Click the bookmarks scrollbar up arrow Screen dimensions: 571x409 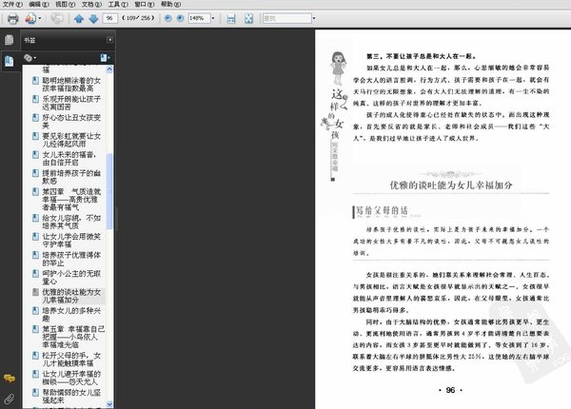tap(109, 68)
